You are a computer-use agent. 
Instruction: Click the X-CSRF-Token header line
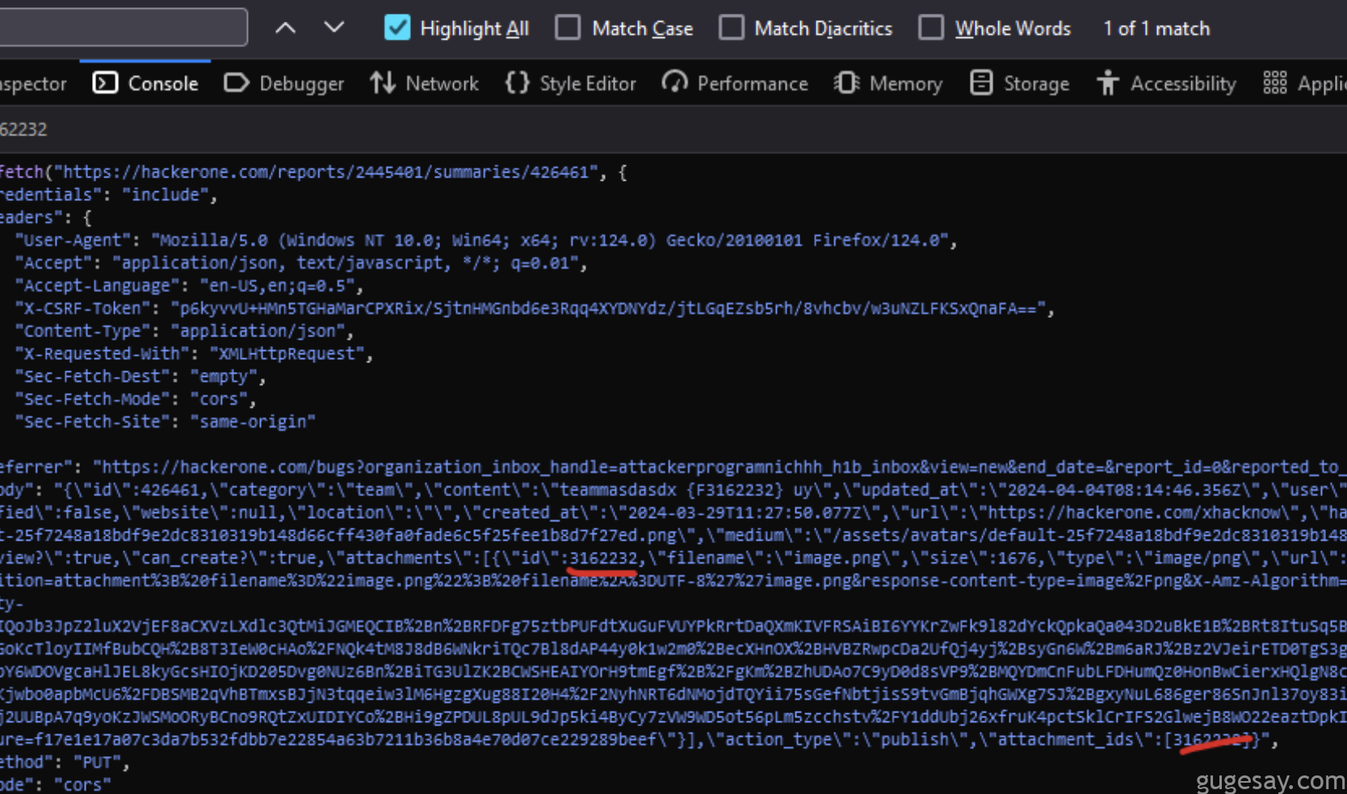pos(535,308)
